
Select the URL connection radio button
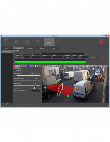[14, 54]
